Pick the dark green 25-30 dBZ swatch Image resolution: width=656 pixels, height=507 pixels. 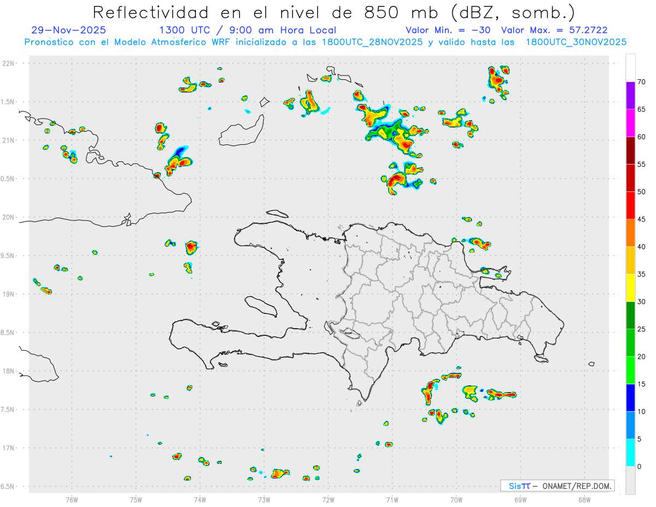coord(630,316)
